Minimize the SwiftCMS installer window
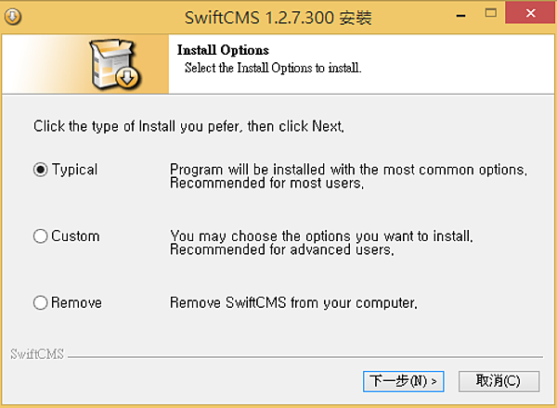This screenshot has width=557, height=408. (x=461, y=14)
